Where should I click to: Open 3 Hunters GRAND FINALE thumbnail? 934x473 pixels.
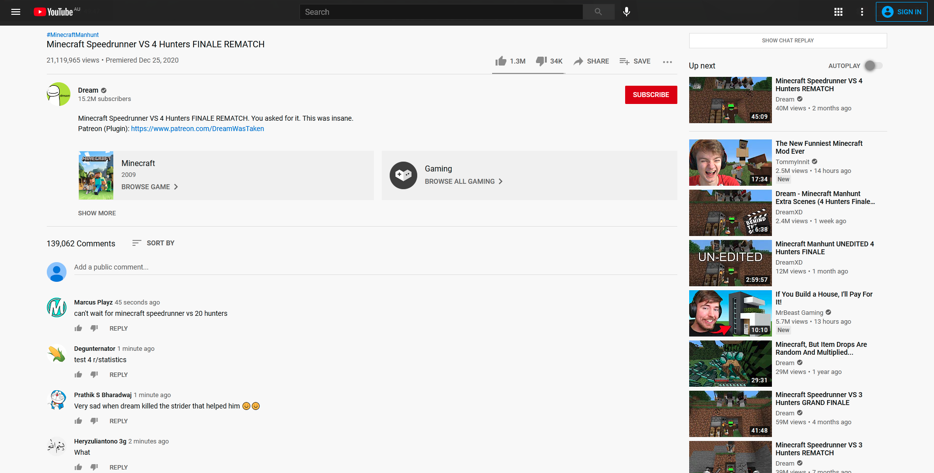(730, 414)
